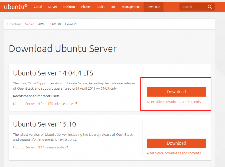225x167 pixels.
Task: Go to Download breadcrumb link
Action: click(14, 24)
